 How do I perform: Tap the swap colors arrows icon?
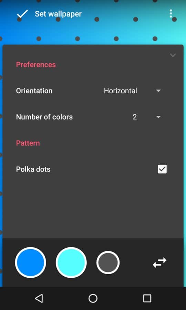click(x=159, y=262)
